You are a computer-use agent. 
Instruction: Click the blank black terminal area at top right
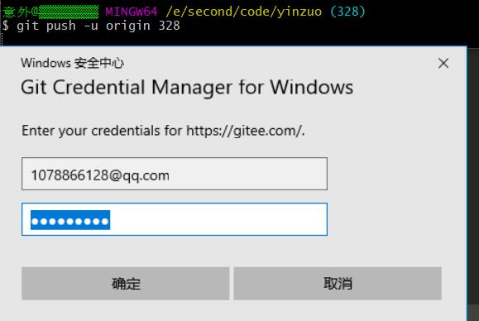point(422,23)
